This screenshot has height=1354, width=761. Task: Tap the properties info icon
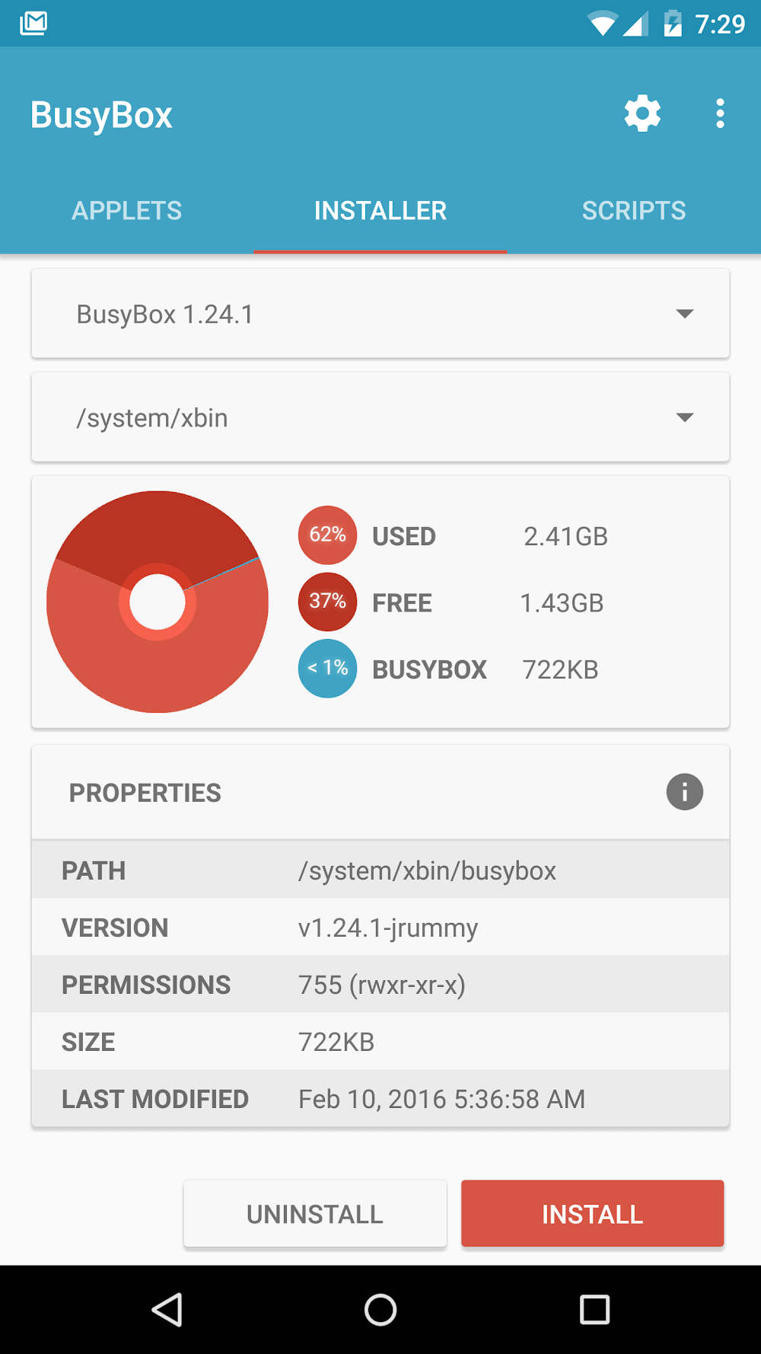[684, 792]
